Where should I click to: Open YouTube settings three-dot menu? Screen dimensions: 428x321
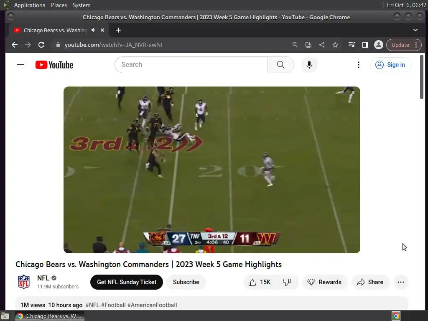tap(358, 65)
